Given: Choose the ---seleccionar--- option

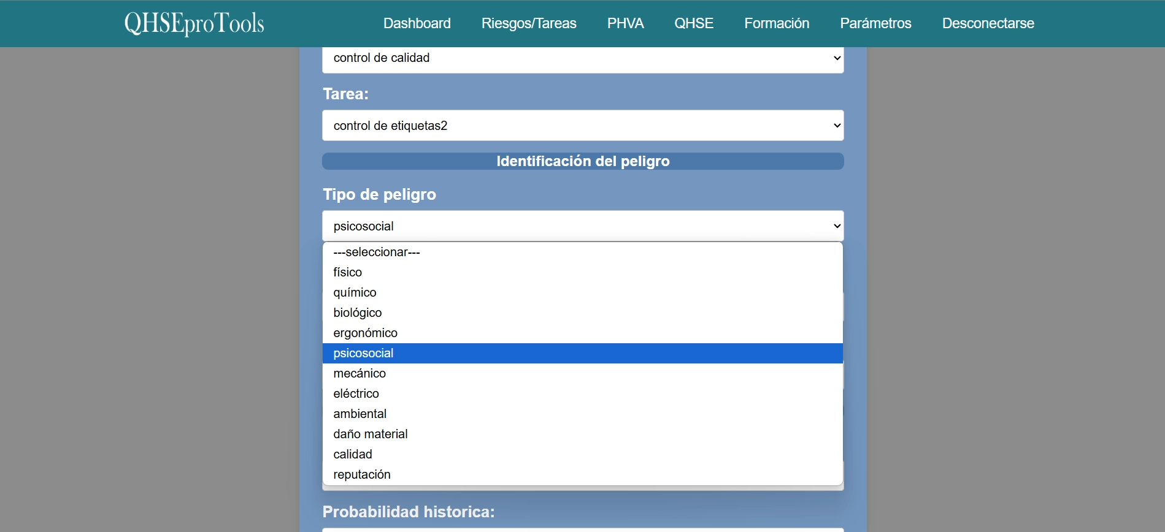Looking at the screenshot, I should pyautogui.click(x=377, y=252).
